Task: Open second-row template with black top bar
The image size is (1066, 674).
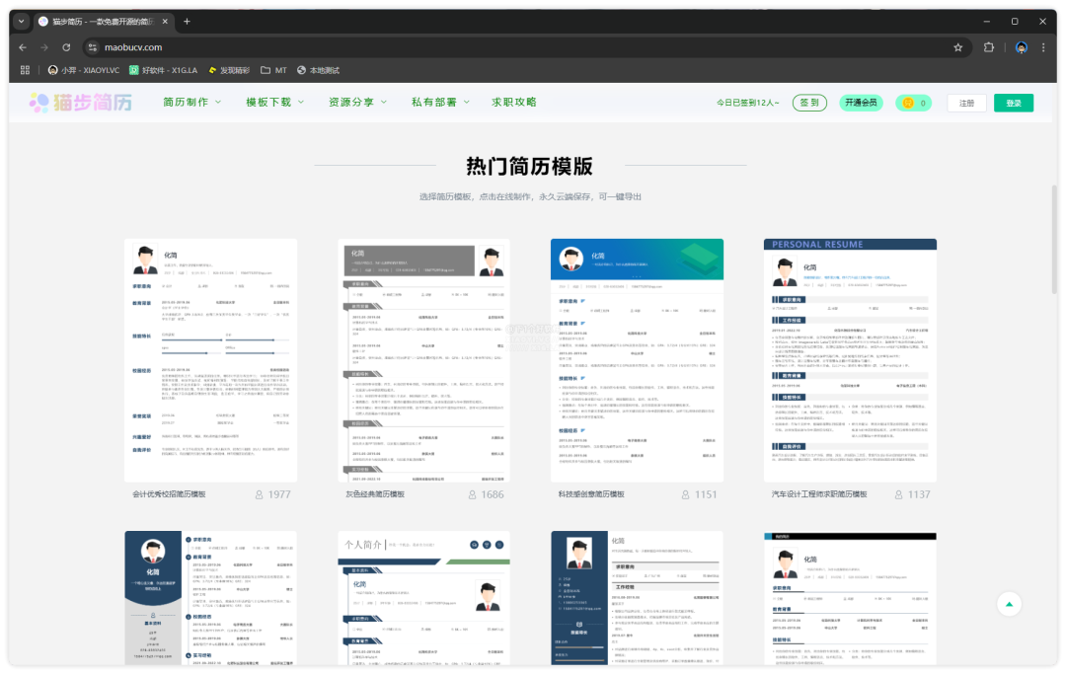Action: click(x=850, y=598)
